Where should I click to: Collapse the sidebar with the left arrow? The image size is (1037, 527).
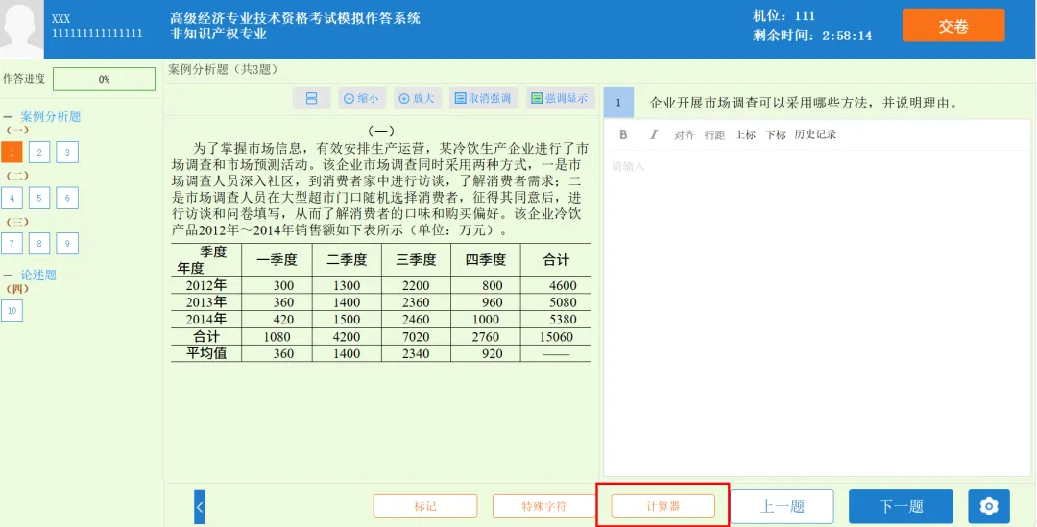(x=199, y=507)
